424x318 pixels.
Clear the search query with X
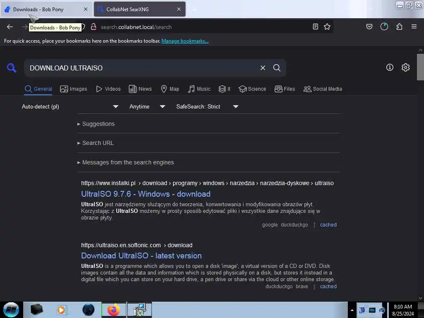coord(263,68)
